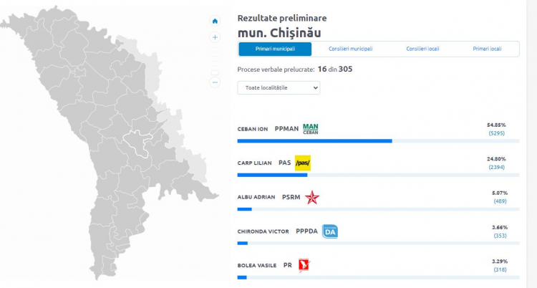The image size is (537, 288).
Task: Open the Toate localitățile dropdown
Action: tap(279, 88)
